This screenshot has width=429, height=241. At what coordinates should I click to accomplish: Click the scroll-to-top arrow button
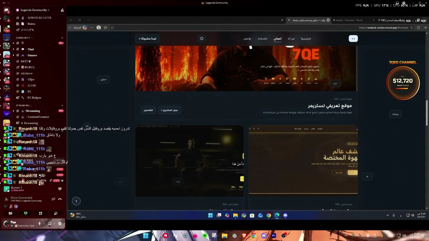(x=76, y=201)
